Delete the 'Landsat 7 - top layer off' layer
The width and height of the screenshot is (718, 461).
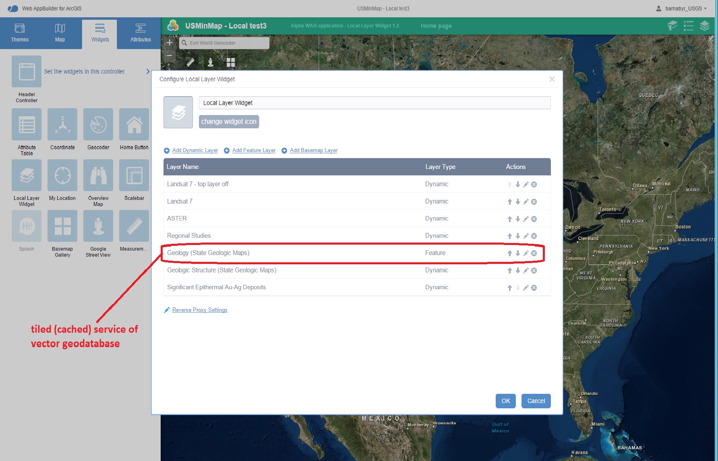pyautogui.click(x=534, y=184)
